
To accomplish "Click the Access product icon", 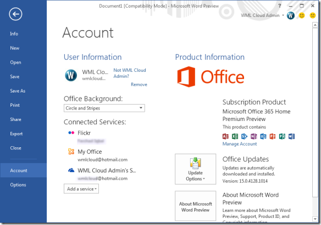I will point(225,136).
